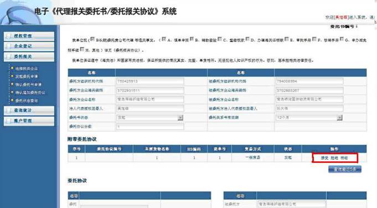Click the 拒绝 link in the agreement row
The height and width of the screenshot is (208, 377).
pos(334,158)
